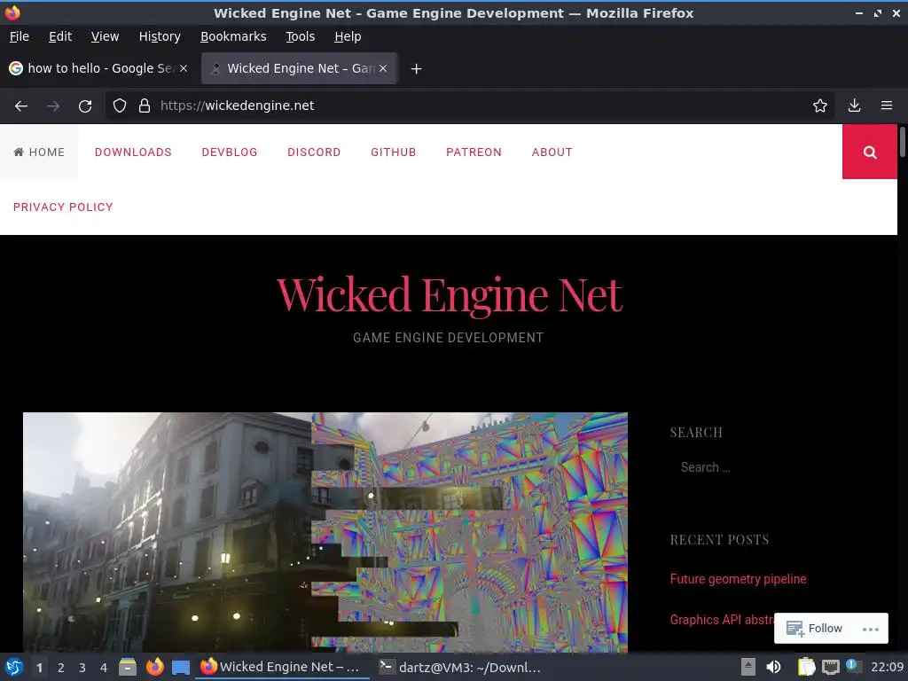The image size is (908, 681).
Task: Switch to virtual desktop 1
Action: 39,668
